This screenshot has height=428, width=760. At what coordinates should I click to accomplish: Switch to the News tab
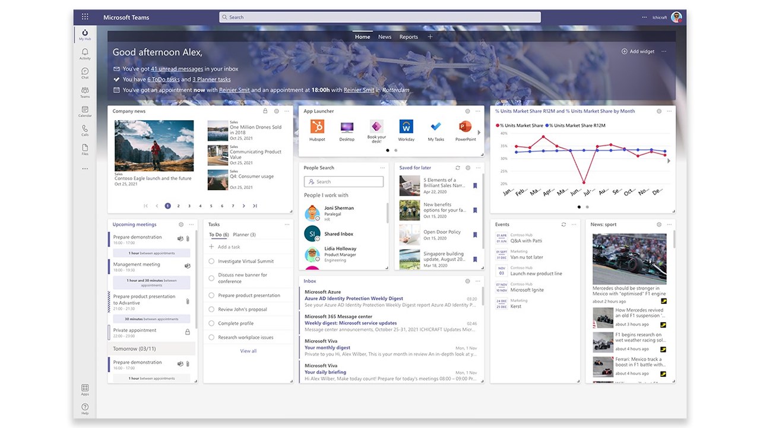(385, 37)
